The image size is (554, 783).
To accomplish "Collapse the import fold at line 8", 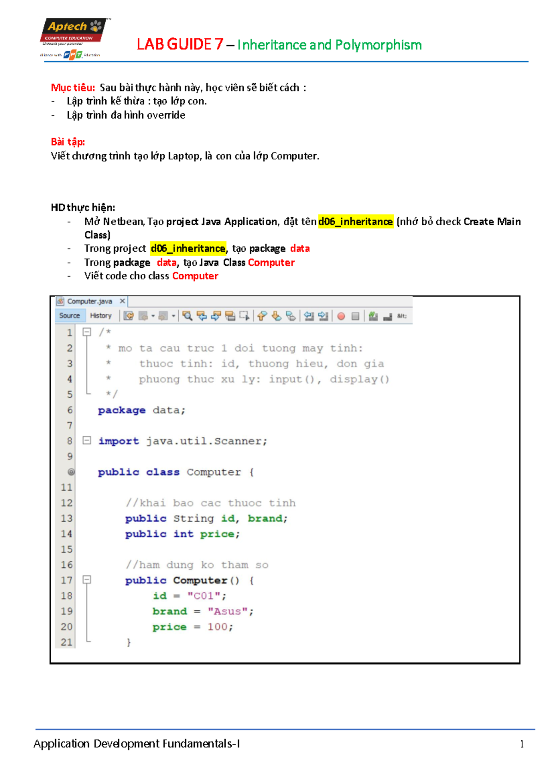I will click(x=87, y=440).
